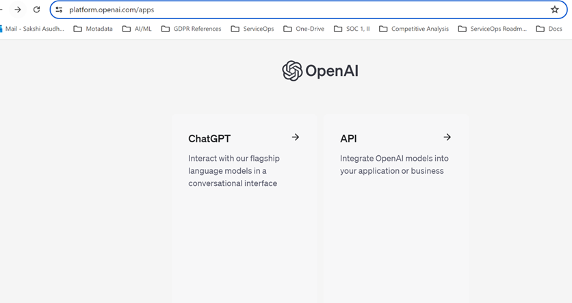The image size is (572, 303).
Task: Select the ChatGPT heading link
Action: [209, 139]
